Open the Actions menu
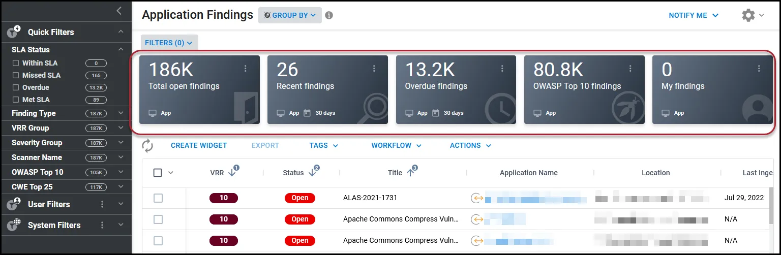 (470, 145)
